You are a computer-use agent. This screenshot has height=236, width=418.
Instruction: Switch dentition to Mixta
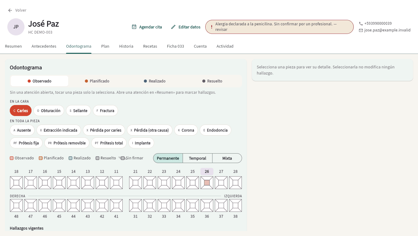pyautogui.click(x=227, y=158)
